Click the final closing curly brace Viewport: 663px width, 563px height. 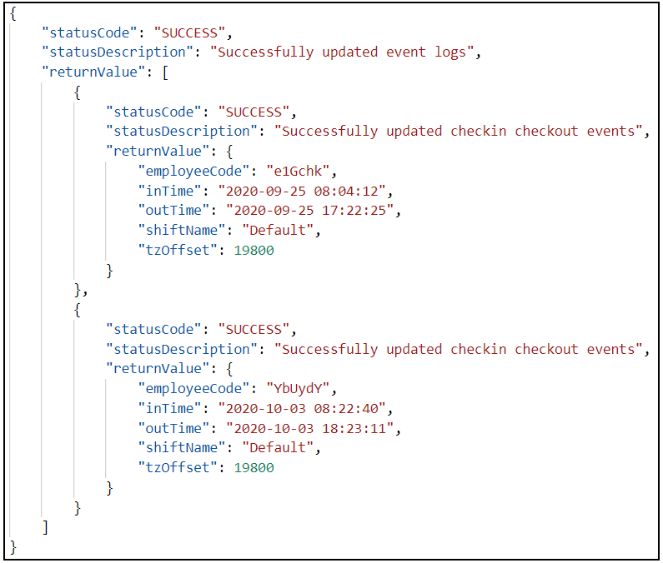[x=13, y=547]
